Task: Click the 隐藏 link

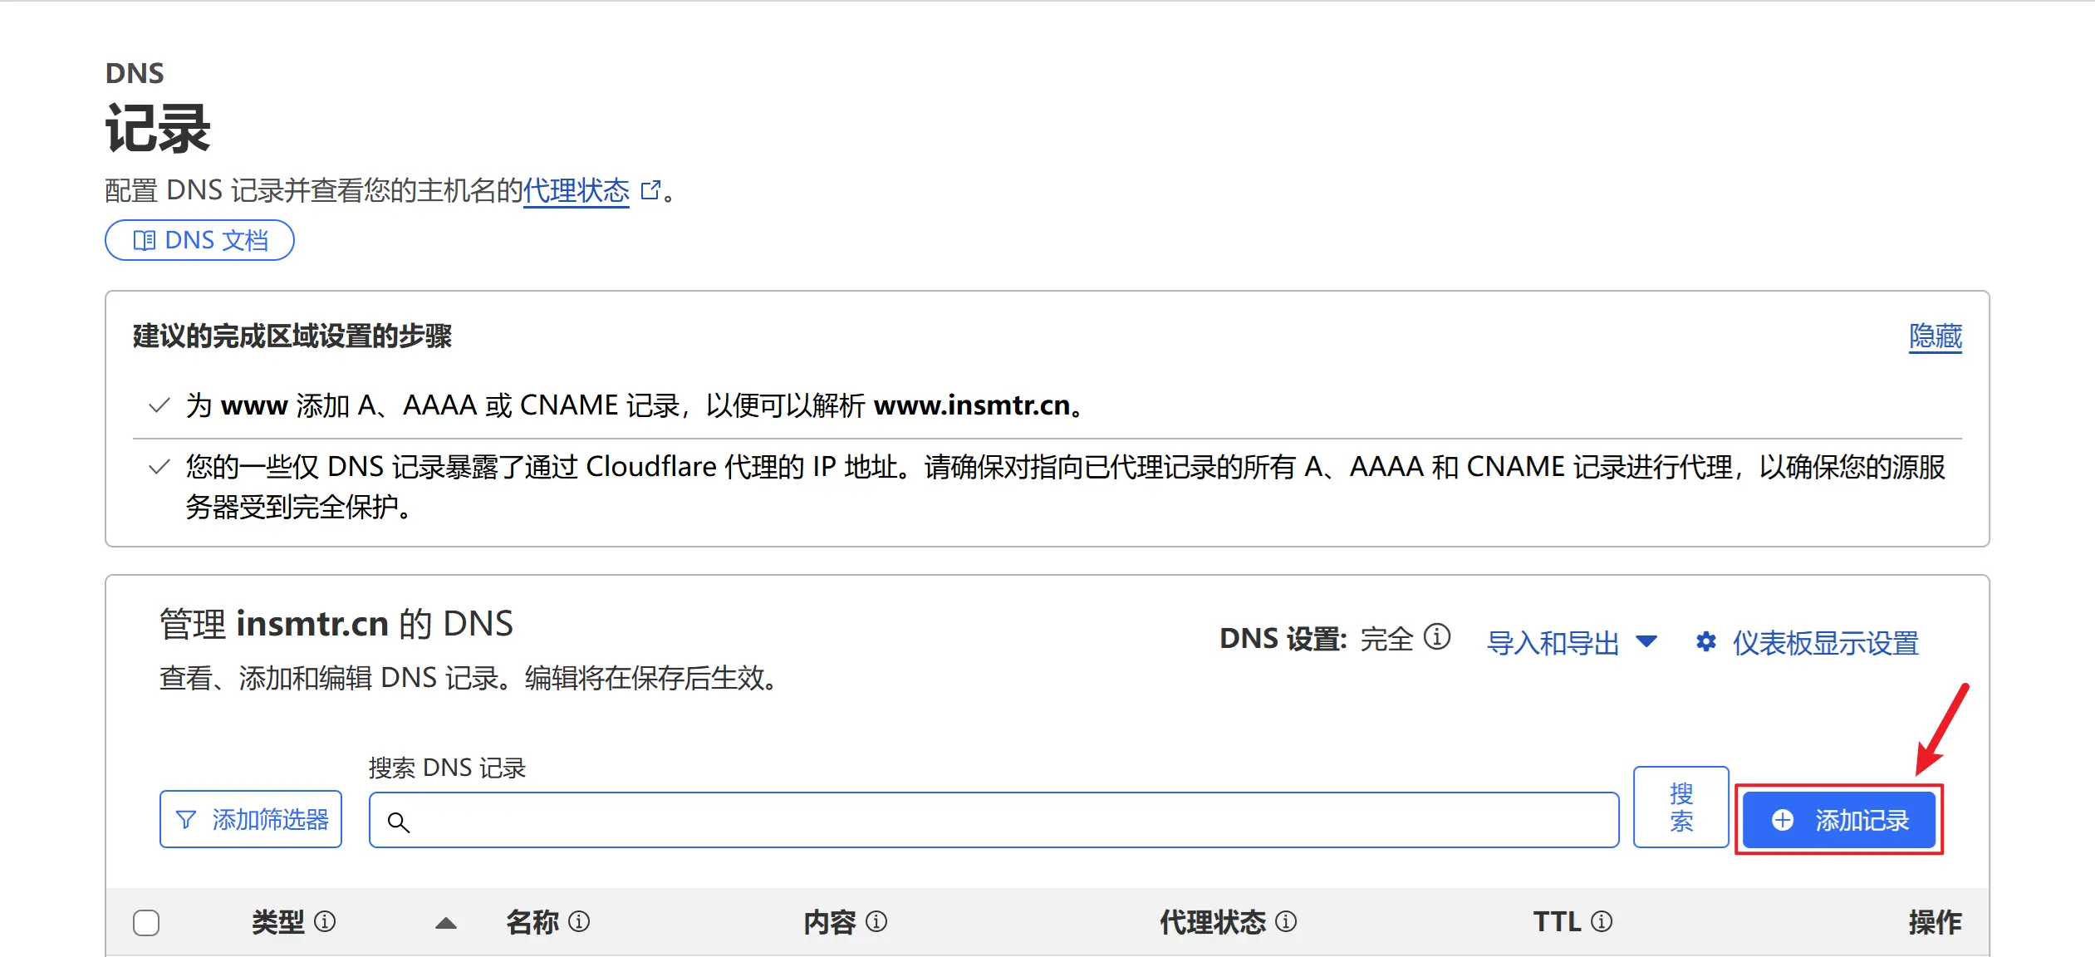Action: pyautogui.click(x=1935, y=336)
